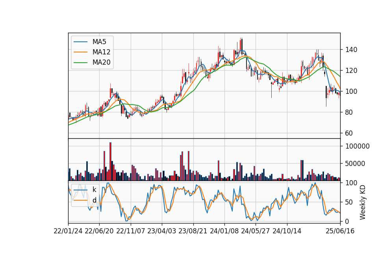Viewport: 378px width, 272px height.
Task: Click the MA12 legend label
Action: (x=101, y=52)
